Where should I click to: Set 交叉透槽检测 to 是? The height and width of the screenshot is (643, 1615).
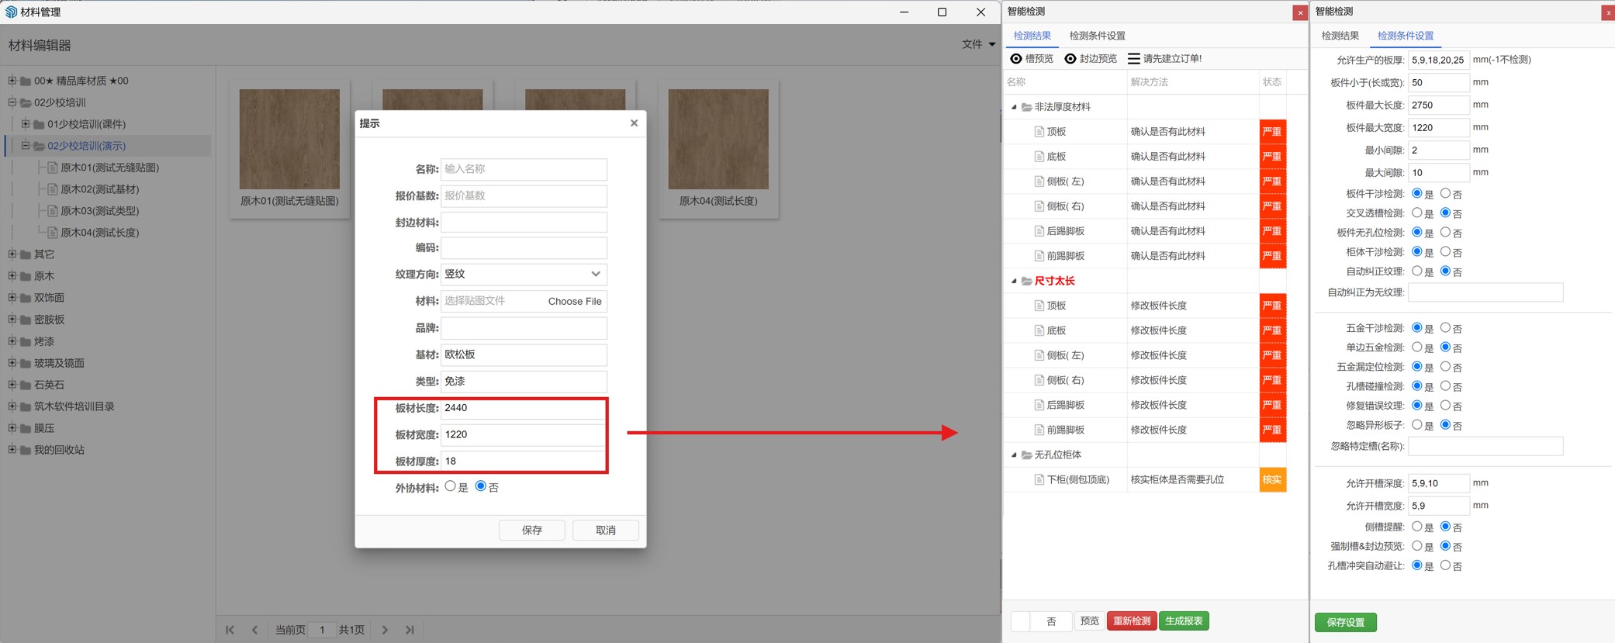1417,213
